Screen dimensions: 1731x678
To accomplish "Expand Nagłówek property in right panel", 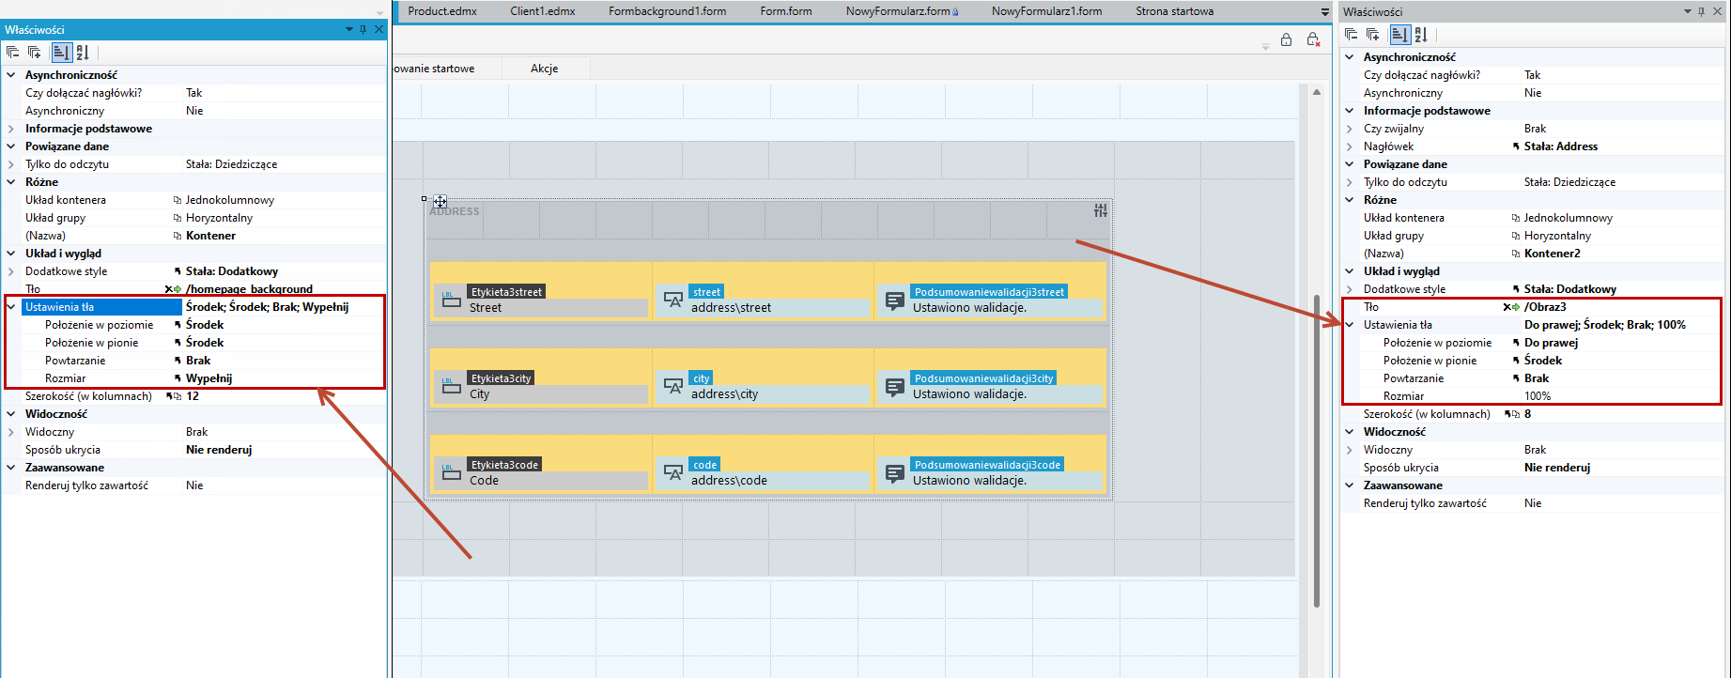I will (x=1350, y=146).
